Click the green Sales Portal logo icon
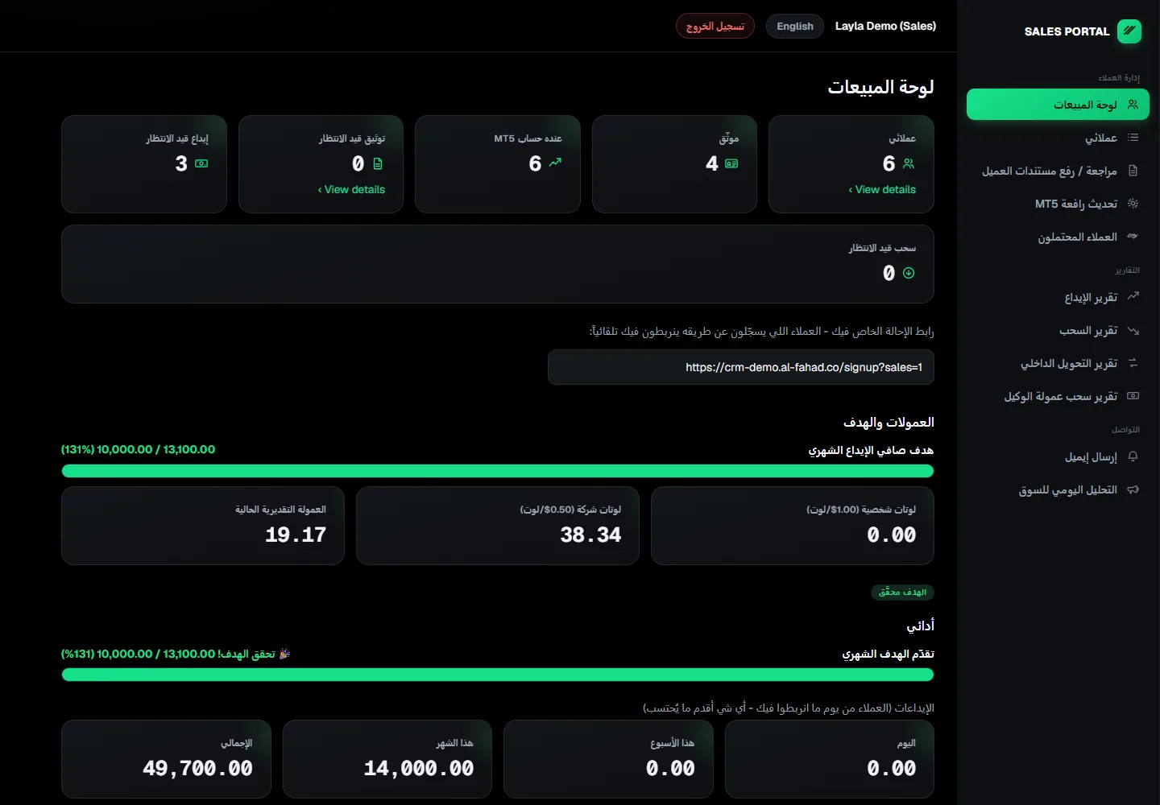Viewport: 1160px width, 805px height. pos(1129,31)
